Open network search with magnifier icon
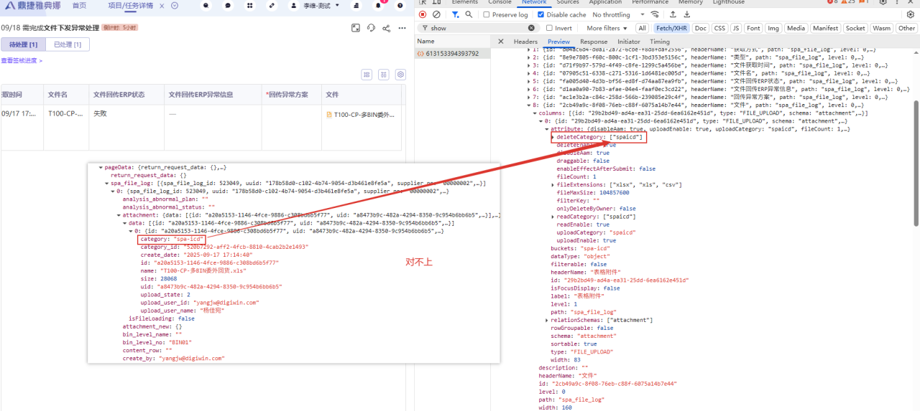Viewport: 920px width, 411px height. point(469,14)
